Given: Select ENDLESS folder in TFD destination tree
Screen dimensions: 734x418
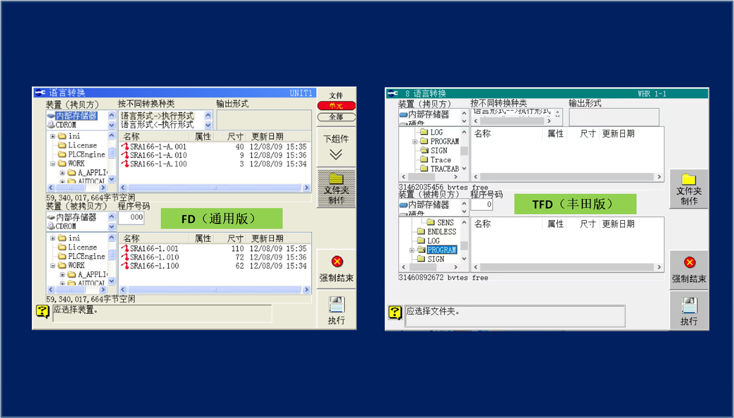Looking at the screenshot, I should [x=441, y=232].
